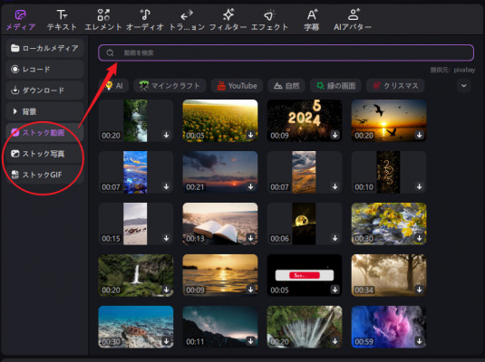Open the テキスト tool tab
The image size is (485, 362).
click(62, 20)
